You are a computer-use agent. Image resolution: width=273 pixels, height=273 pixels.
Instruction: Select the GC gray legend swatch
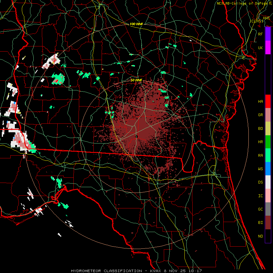pos(268,209)
